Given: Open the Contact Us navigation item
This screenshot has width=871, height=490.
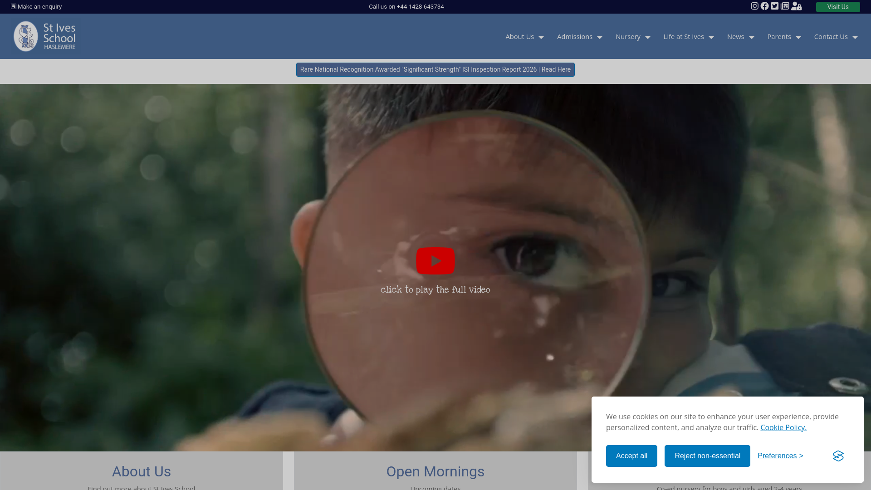Looking at the screenshot, I should pos(831,37).
